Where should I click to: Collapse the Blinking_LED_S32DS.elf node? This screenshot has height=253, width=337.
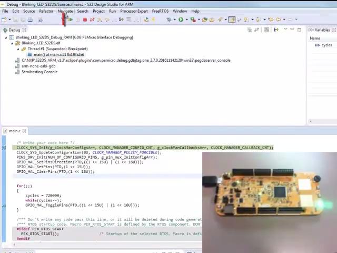(x=12, y=43)
